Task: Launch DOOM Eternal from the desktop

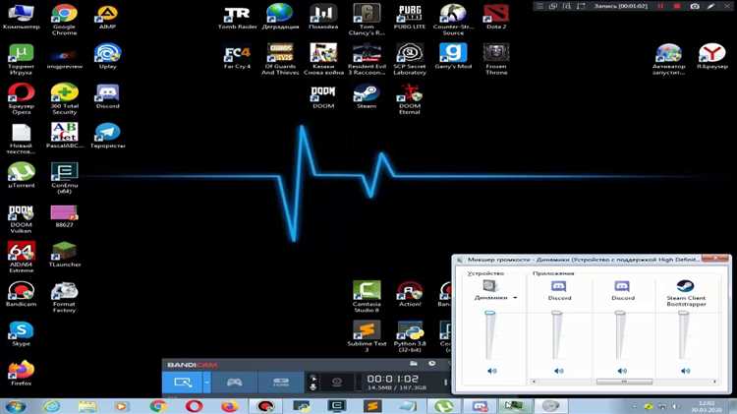Action: point(410,98)
